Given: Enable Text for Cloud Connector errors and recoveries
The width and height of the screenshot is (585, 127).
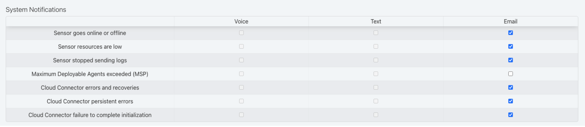Looking at the screenshot, I should tap(376, 88).
